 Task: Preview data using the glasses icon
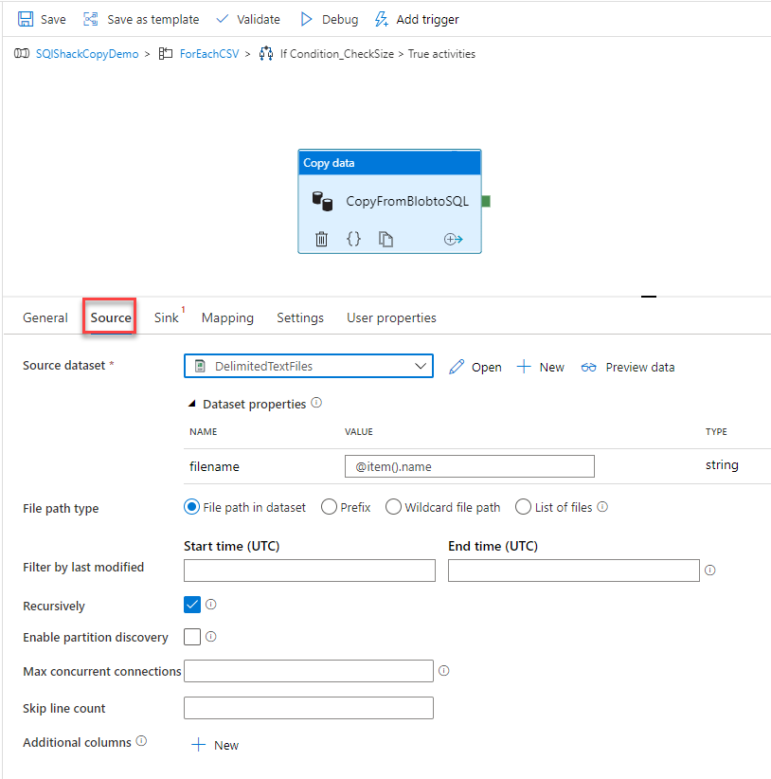589,367
